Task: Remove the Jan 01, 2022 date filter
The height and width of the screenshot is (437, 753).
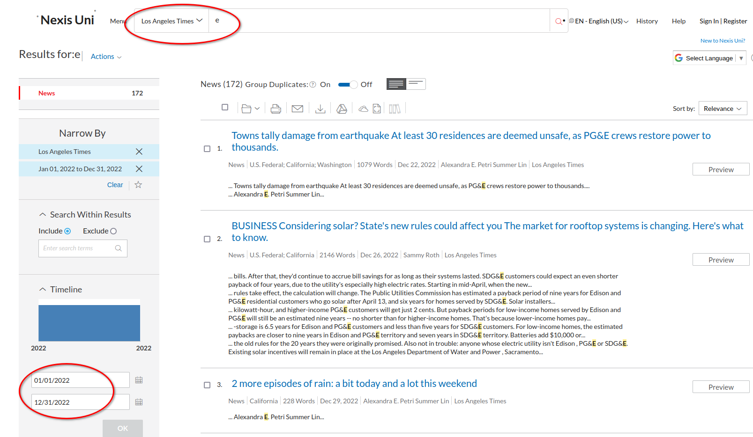Action: click(139, 169)
